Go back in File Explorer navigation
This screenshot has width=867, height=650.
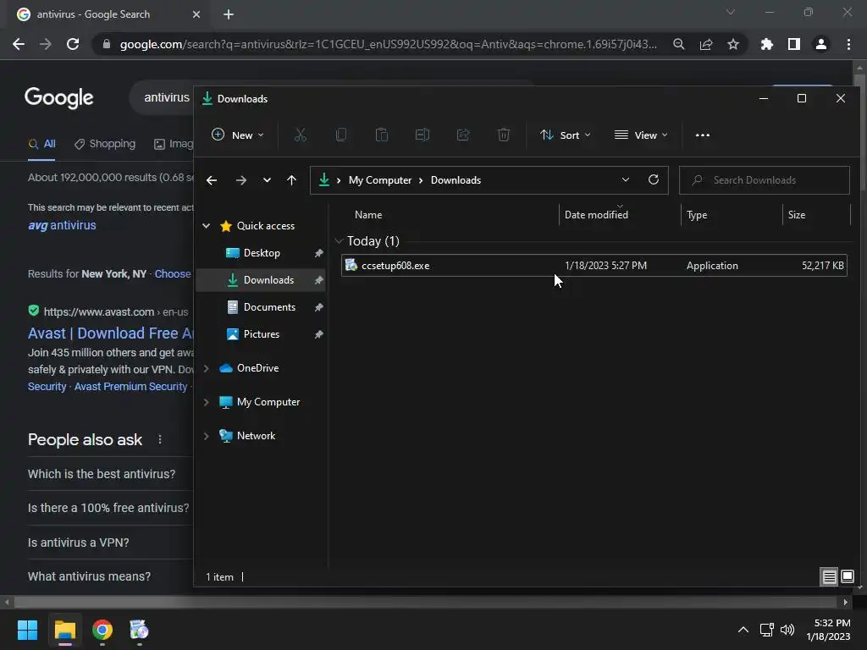point(211,180)
